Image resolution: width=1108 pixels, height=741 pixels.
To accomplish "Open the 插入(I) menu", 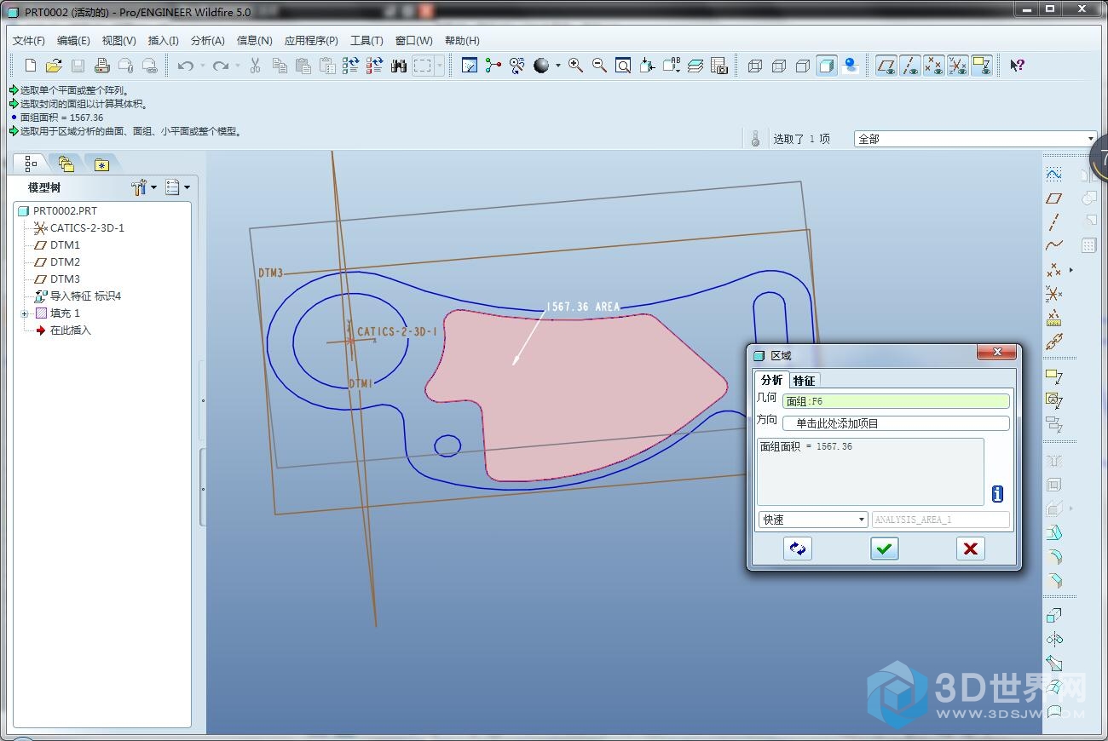I will [163, 40].
